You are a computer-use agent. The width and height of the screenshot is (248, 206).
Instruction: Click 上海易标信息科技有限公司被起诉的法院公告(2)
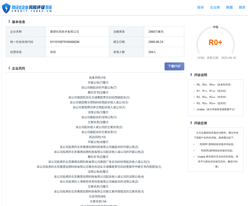tap(99, 182)
